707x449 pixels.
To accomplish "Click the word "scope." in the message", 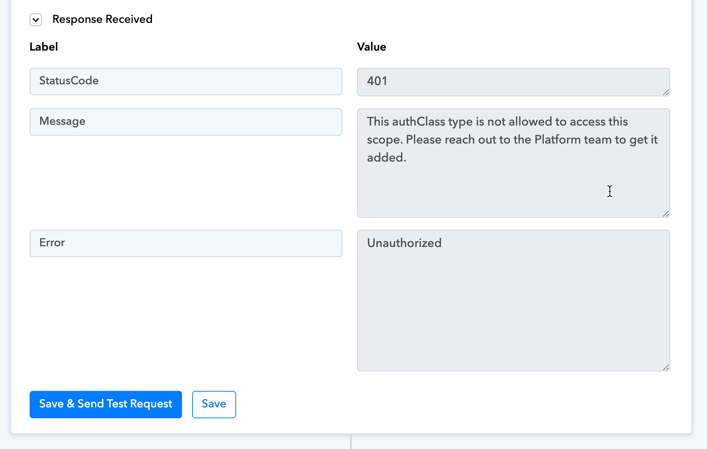I will tap(385, 140).
